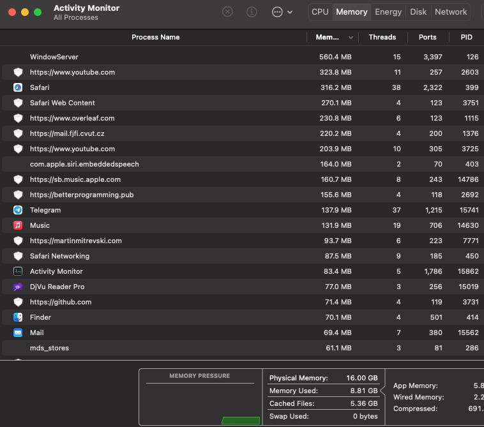
Task: Click shield icon of github.com row
Action: [18, 302]
